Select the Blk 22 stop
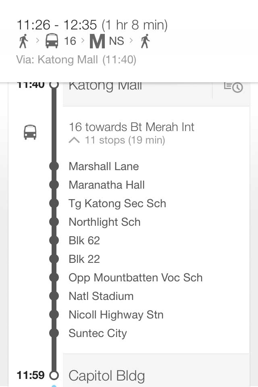The height and width of the screenshot is (387, 258). [84, 259]
